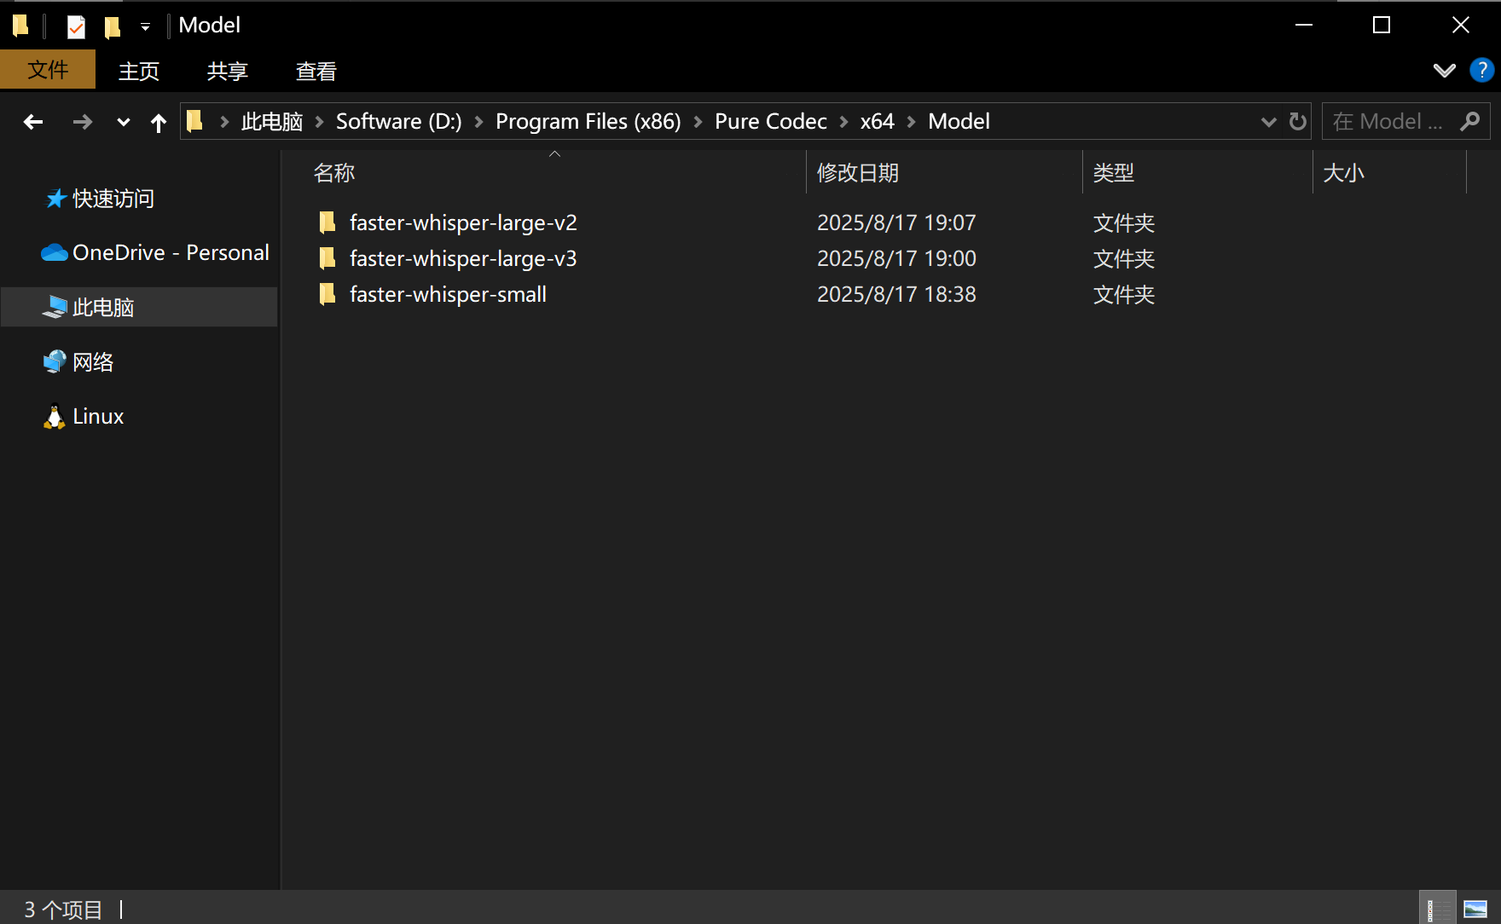The height and width of the screenshot is (924, 1501).
Task: Expand the chevron after x64 breadcrumb
Action: [911, 122]
